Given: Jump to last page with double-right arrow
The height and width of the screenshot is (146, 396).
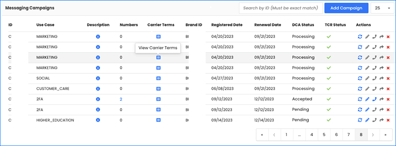Looking at the screenshot, I should tap(385, 135).
